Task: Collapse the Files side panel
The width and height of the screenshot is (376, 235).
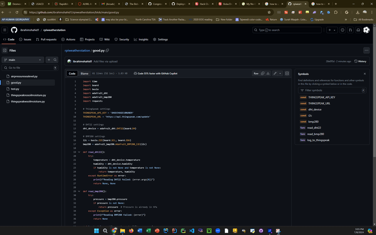Action: coord(5,50)
